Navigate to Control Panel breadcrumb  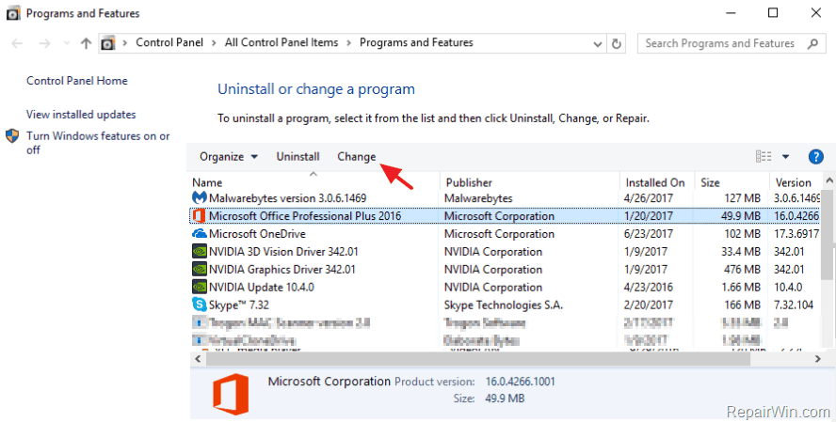(x=169, y=42)
